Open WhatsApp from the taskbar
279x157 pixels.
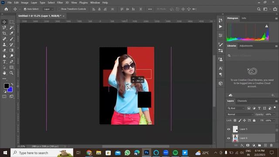click(127, 153)
